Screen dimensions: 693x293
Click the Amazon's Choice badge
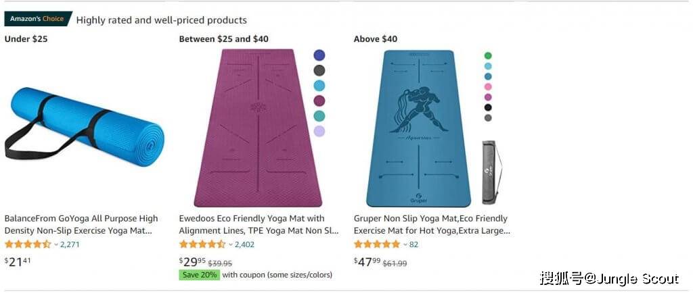38,19
